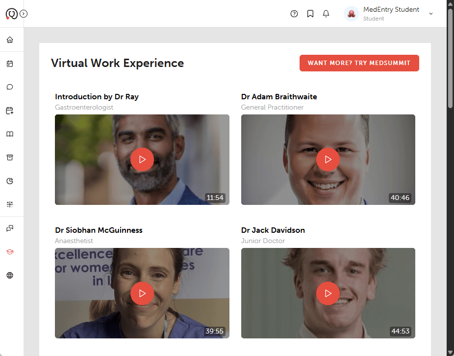The image size is (454, 356).
Task: Play the Dr Siobhan McGuinness video
Action: (142, 293)
